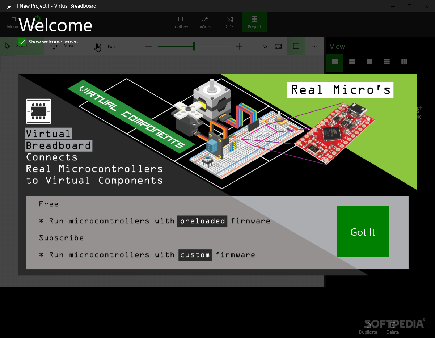Click the red Pro Micro board image

click(335, 133)
